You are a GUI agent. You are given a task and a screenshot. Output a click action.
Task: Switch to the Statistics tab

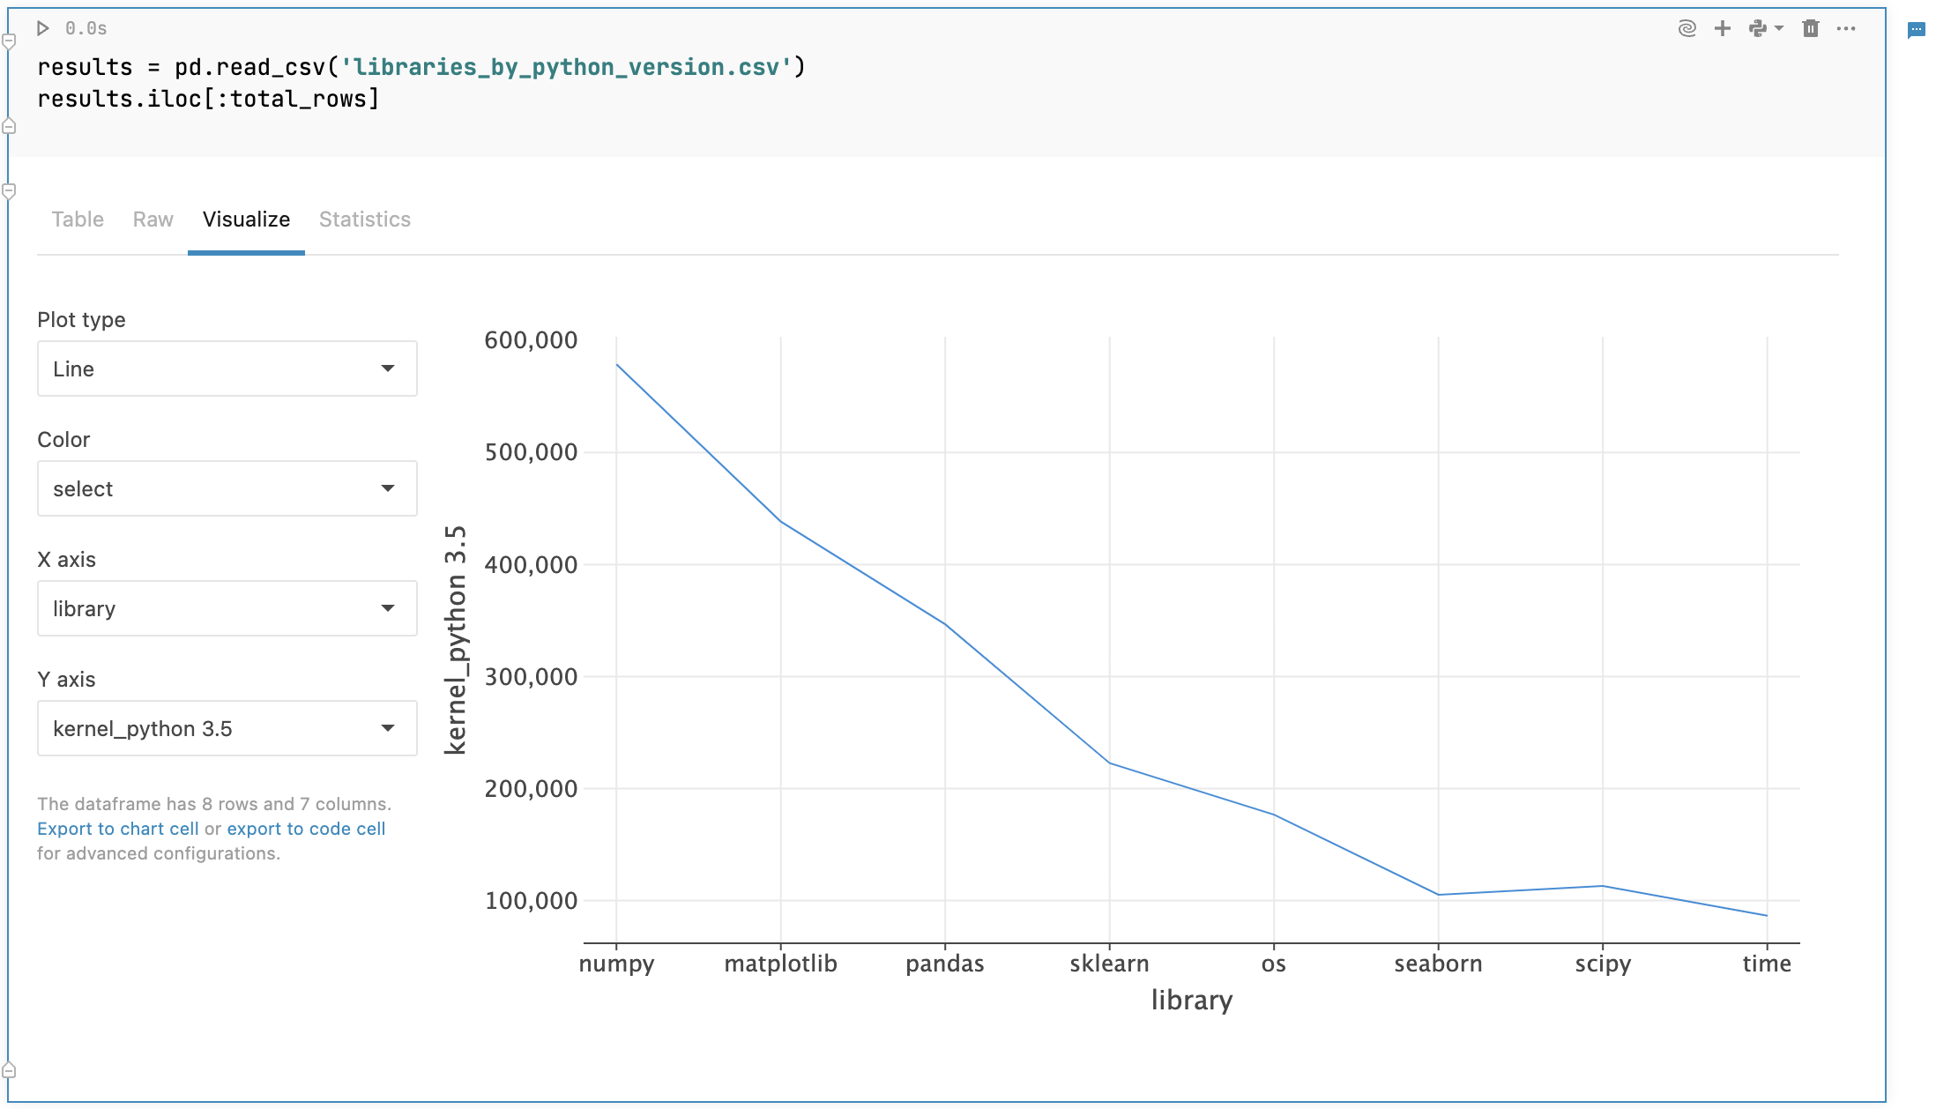[x=364, y=220]
